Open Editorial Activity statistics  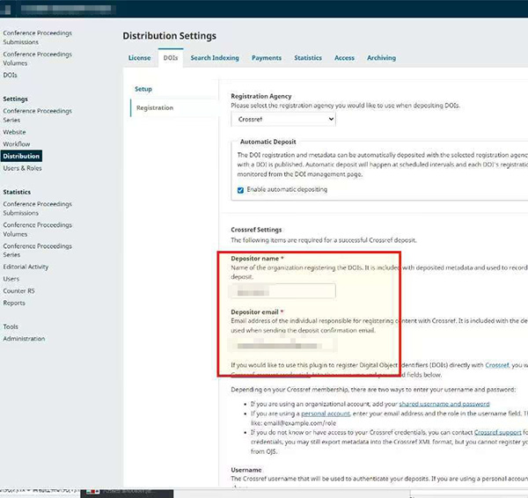click(x=26, y=267)
